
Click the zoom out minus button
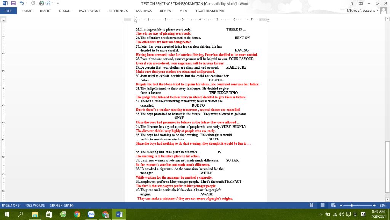click(x=341, y=205)
